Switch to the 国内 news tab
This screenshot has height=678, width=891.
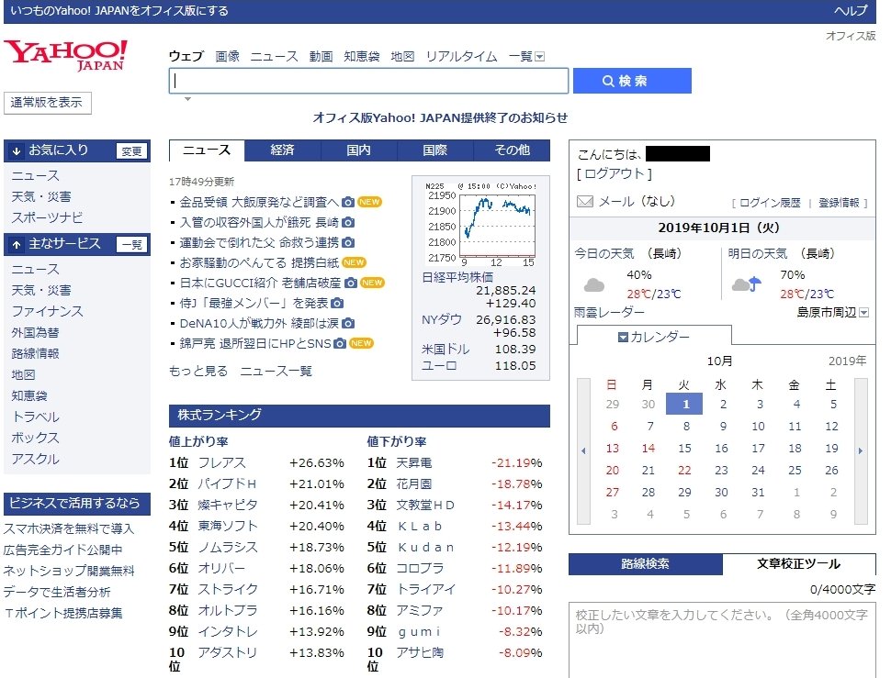tap(358, 150)
